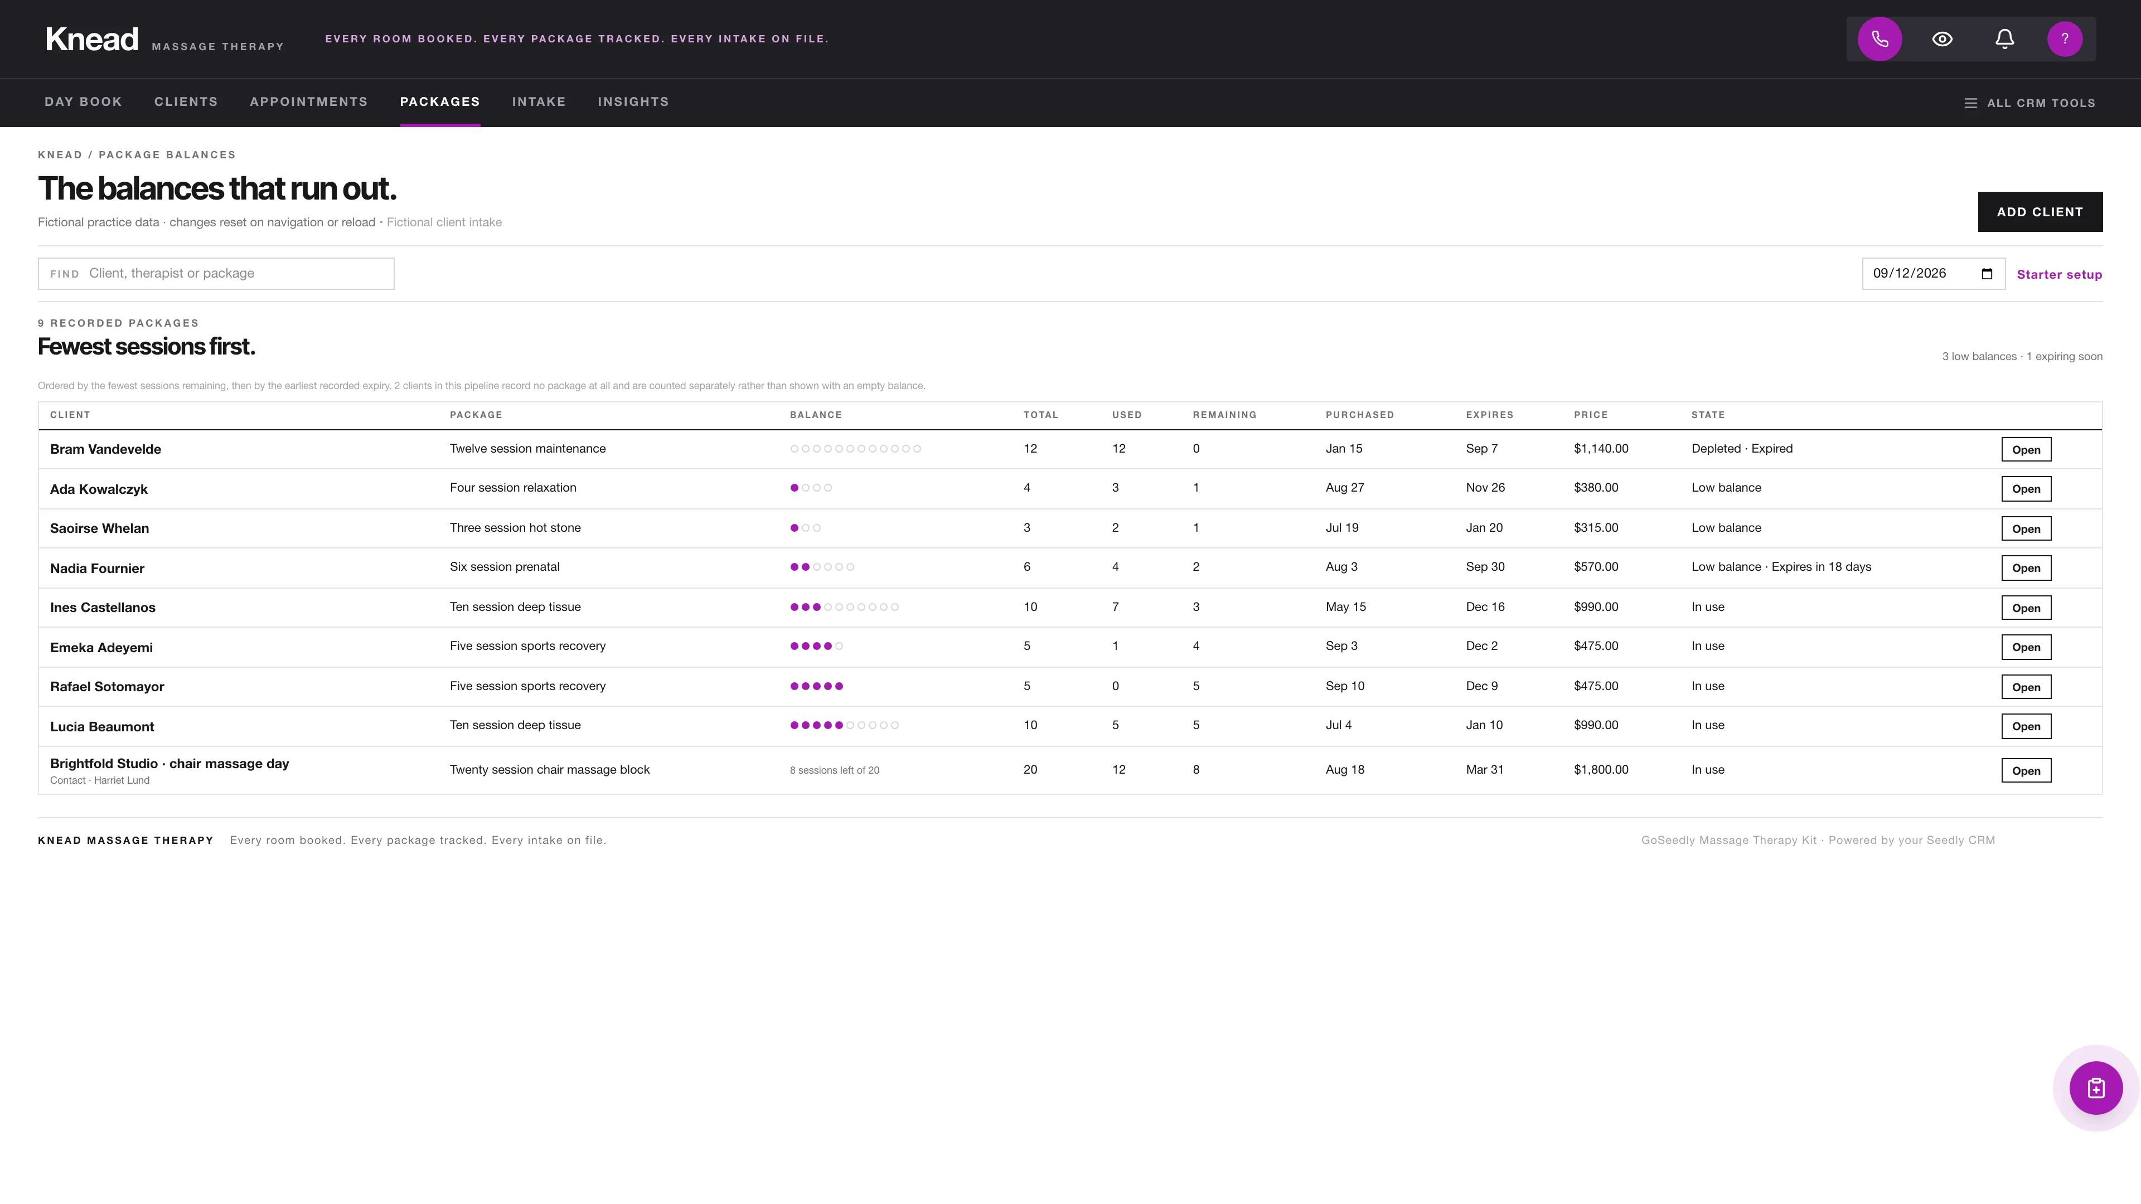Go to the Appointments tab

(x=308, y=101)
